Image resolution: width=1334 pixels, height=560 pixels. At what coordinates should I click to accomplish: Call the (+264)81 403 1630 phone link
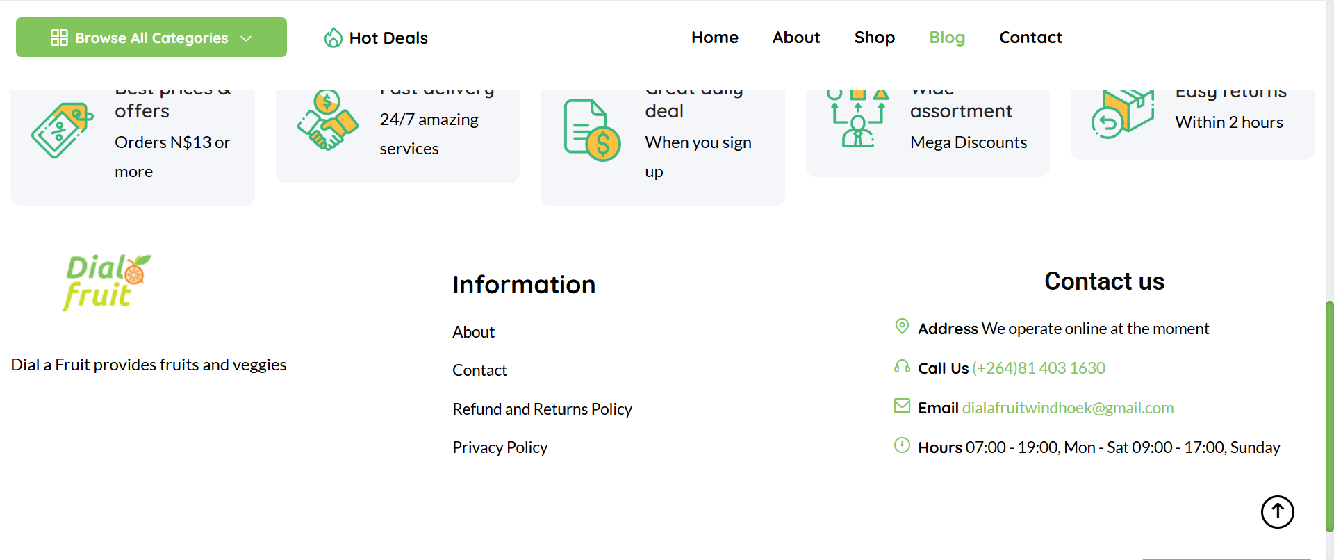(1039, 368)
